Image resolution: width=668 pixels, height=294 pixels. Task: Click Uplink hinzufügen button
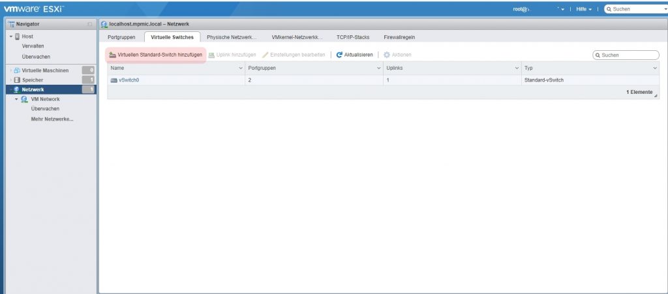(232, 55)
